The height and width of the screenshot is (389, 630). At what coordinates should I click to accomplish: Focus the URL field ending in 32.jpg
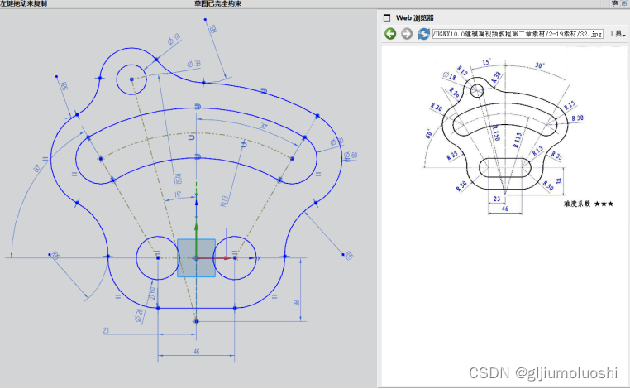tap(518, 34)
